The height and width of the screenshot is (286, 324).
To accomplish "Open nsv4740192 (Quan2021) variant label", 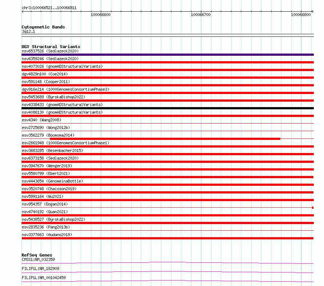I will click(45, 212).
